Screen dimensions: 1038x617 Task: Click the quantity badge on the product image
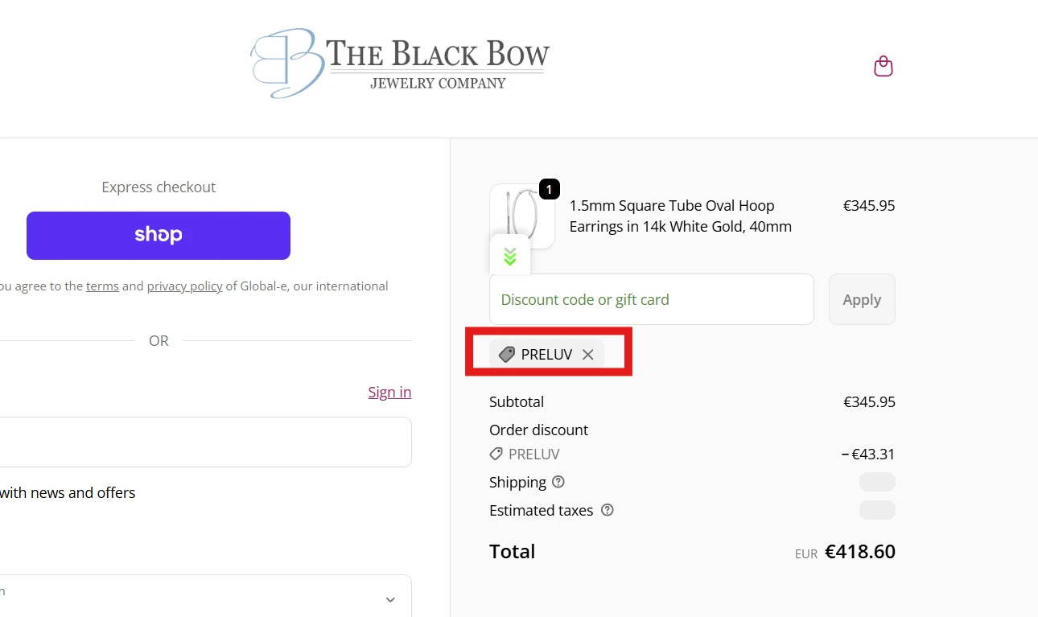[x=549, y=189]
